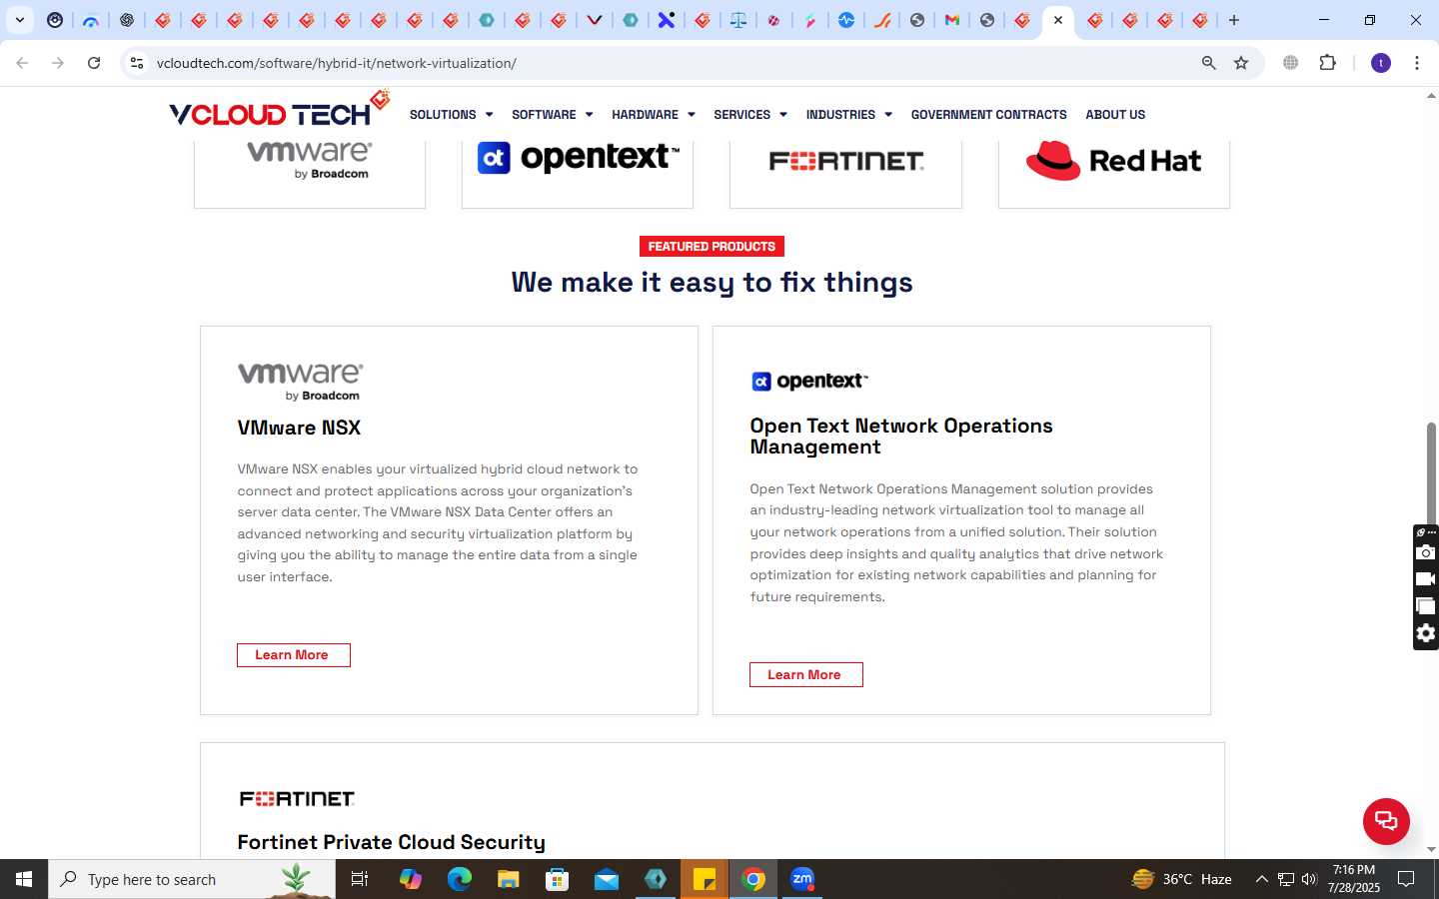This screenshot has height=899, width=1439.
Task: Reload the page with refresh icon
Action: click(94, 63)
